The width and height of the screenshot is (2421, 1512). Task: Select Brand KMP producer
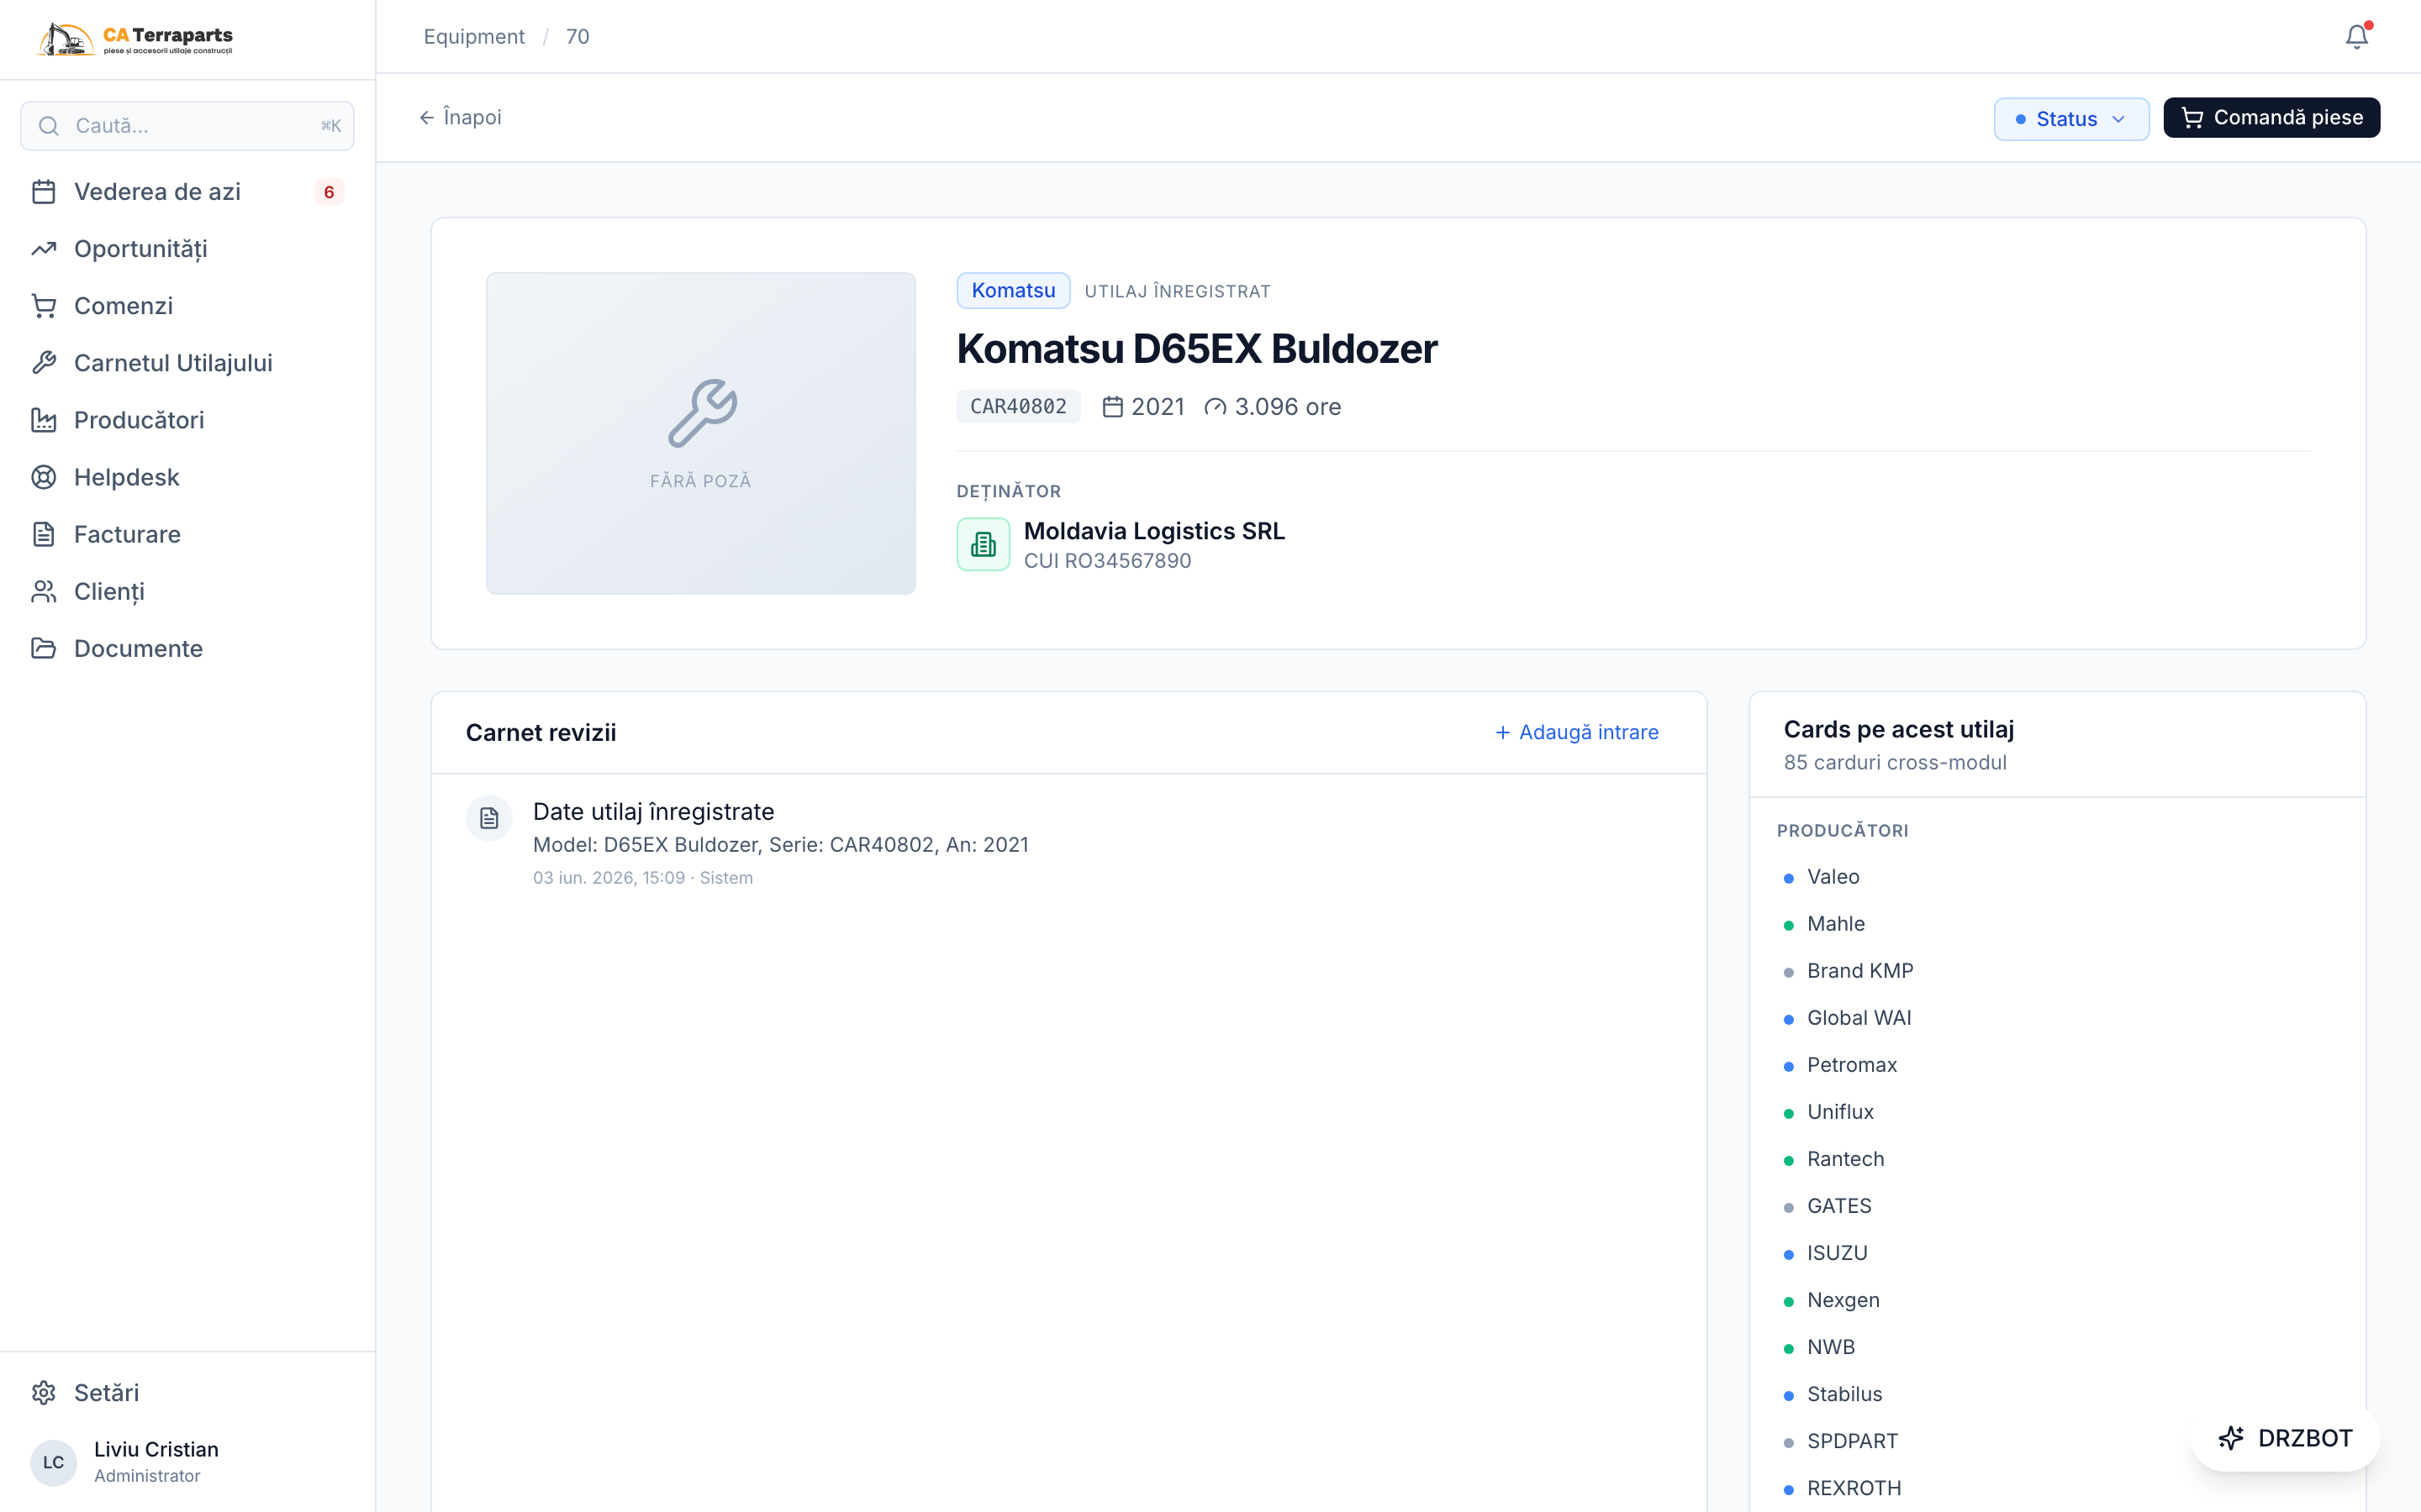click(1859, 971)
